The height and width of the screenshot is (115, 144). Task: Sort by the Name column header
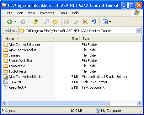pyautogui.click(x=28, y=39)
